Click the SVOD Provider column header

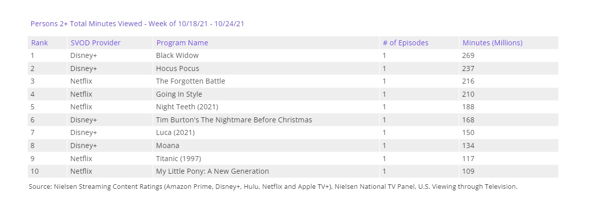click(95, 43)
